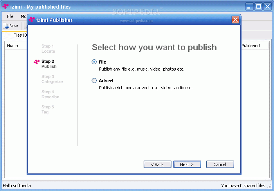This screenshot has height=191, width=274.
Task: Minimize the izimi main window
Action: (x=249, y=7)
